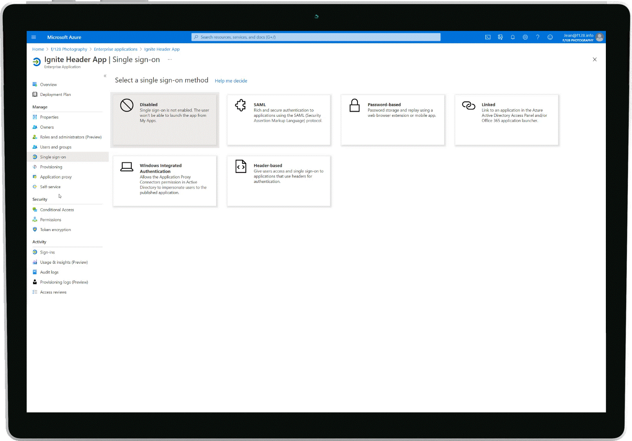Open the Jean@f128.info account menu

(x=578, y=37)
